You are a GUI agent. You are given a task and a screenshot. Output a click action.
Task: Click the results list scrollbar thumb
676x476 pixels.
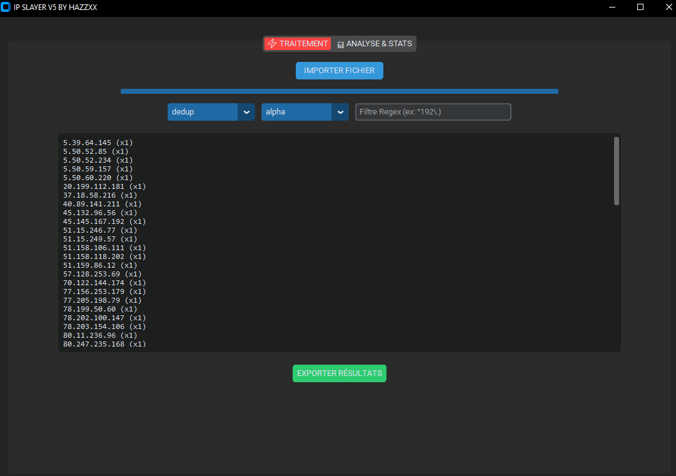pyautogui.click(x=617, y=171)
